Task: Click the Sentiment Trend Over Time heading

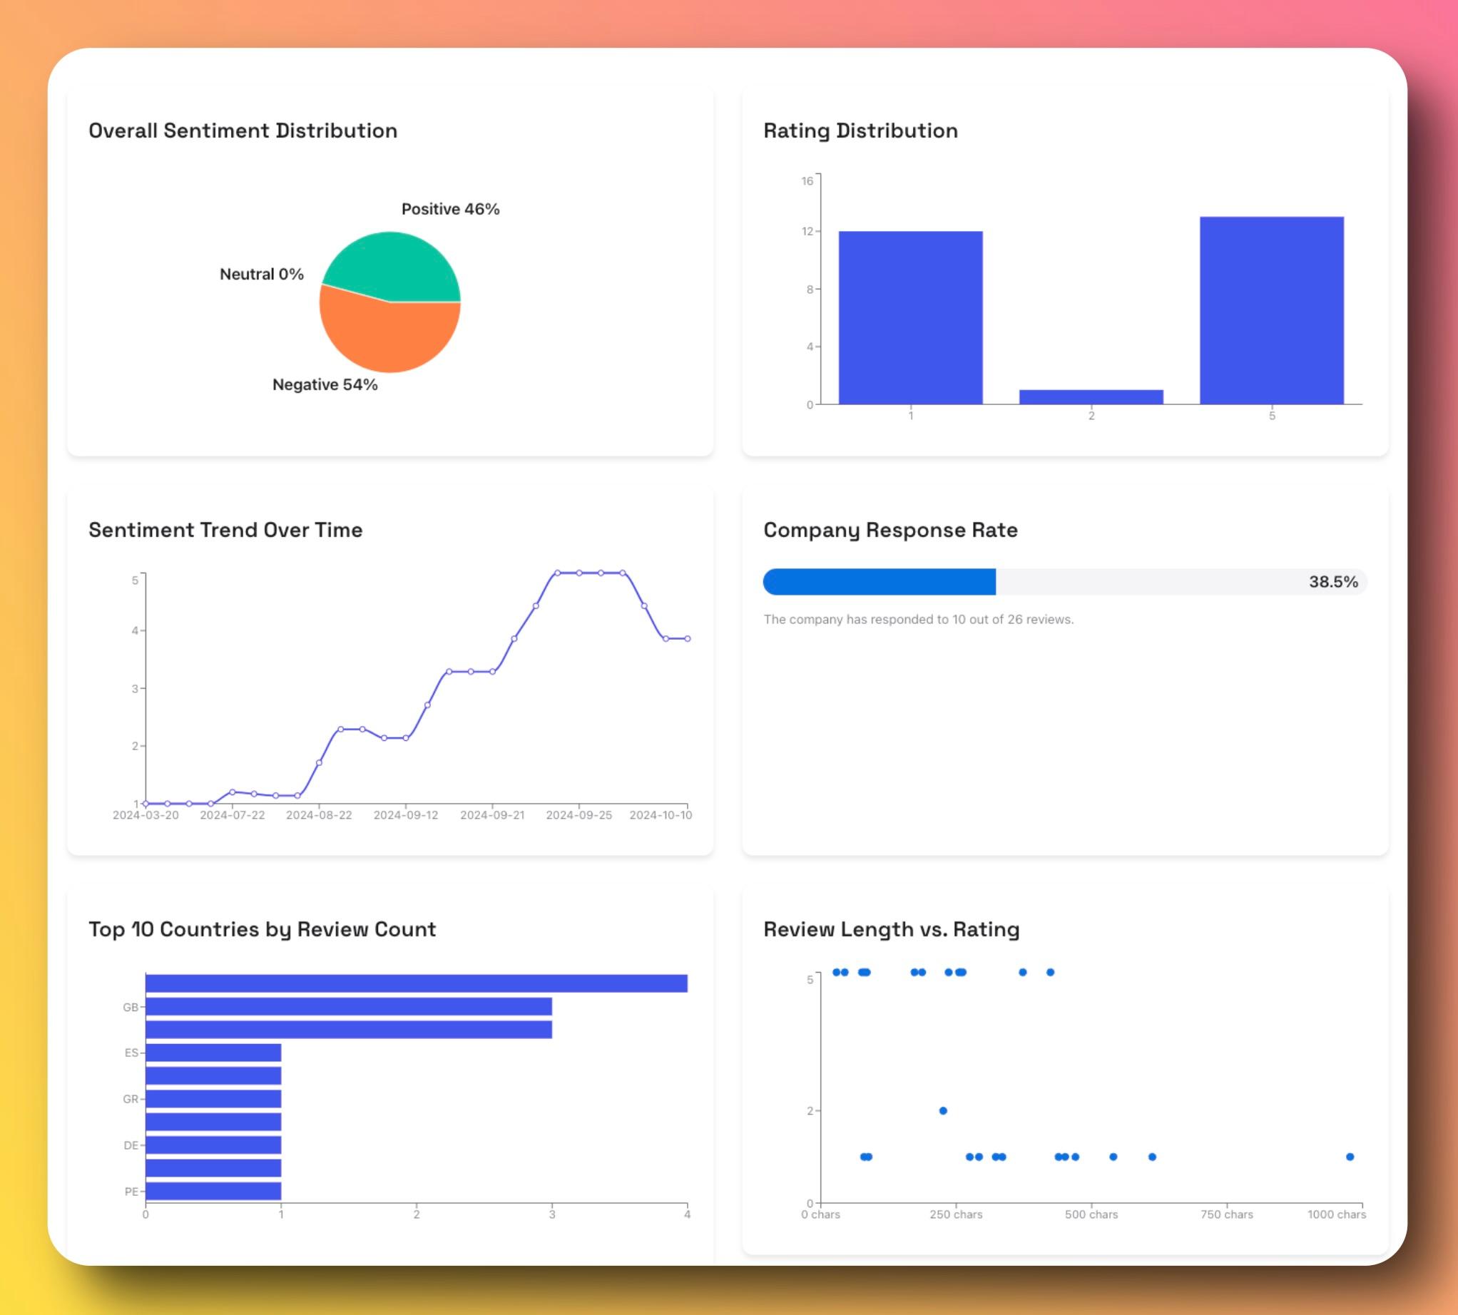Action: click(225, 531)
